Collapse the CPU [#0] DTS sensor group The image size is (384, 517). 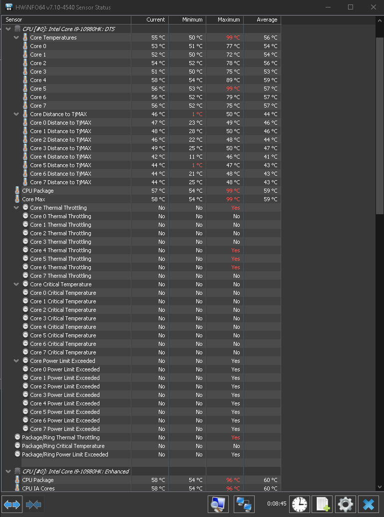[x=8, y=29]
